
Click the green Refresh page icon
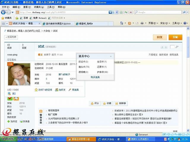(x=126, y=12)
